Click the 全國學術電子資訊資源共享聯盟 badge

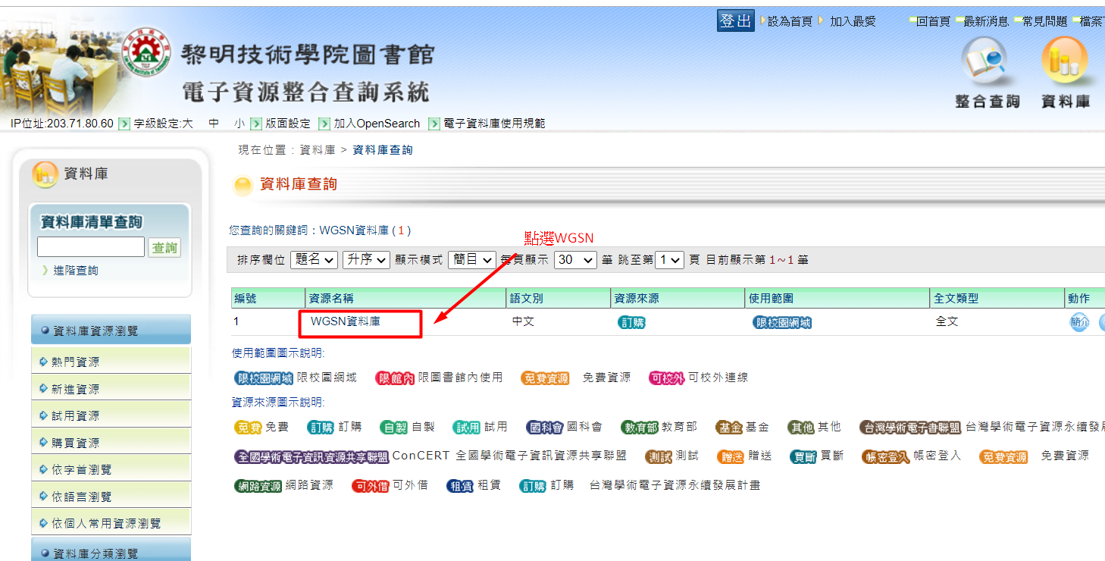pos(311,456)
